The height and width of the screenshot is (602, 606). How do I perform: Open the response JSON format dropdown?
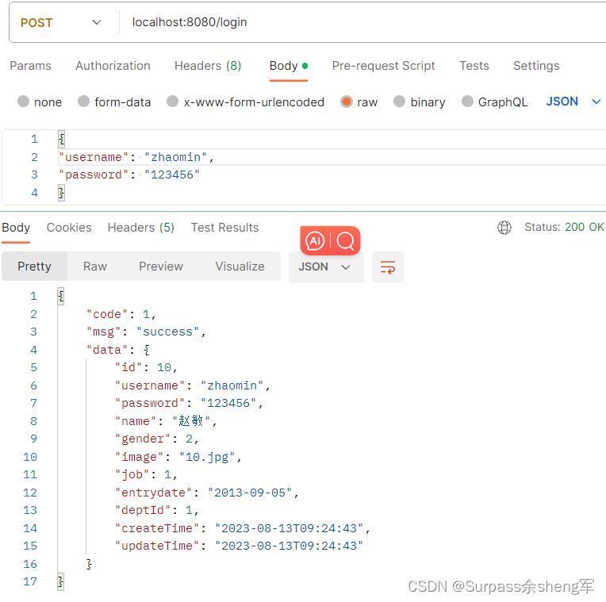point(326,267)
